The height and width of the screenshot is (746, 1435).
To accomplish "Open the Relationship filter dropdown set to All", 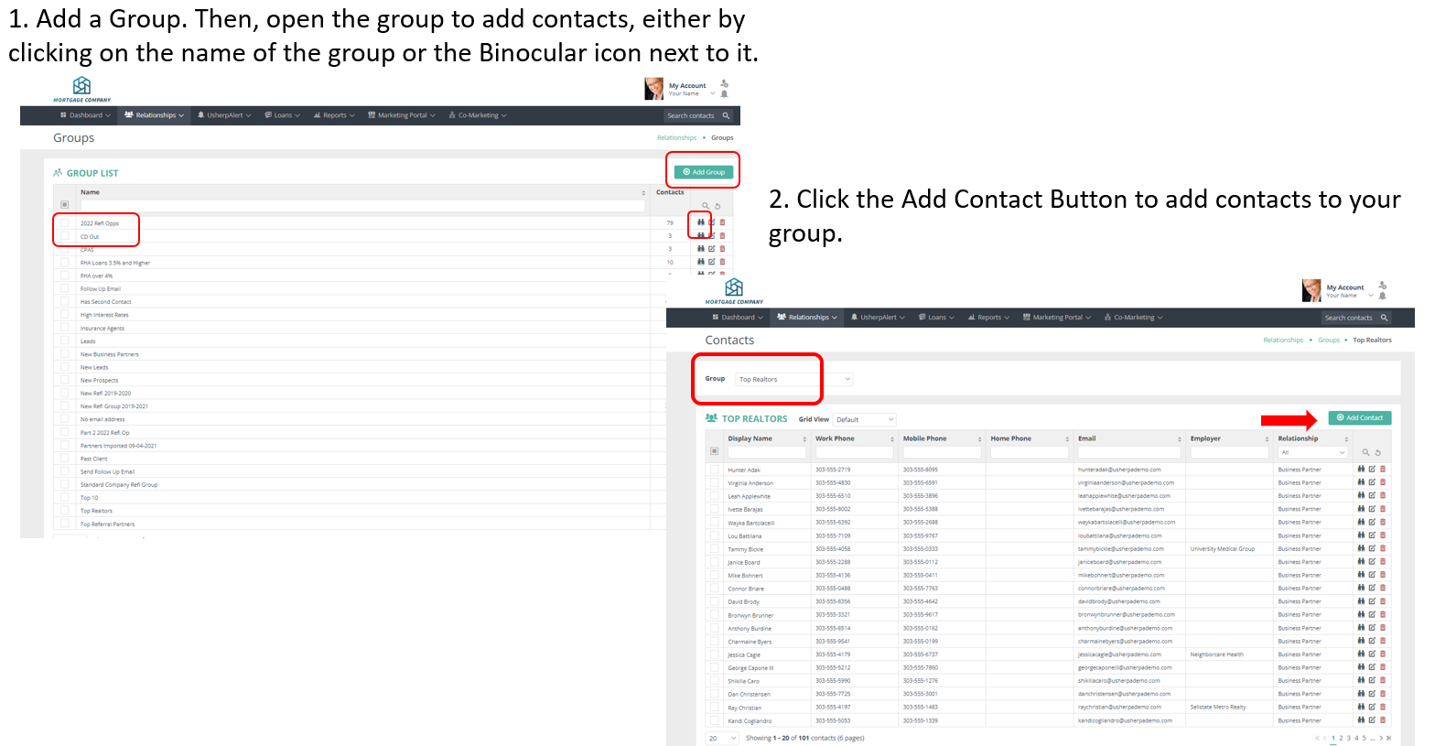I will pos(1312,452).
